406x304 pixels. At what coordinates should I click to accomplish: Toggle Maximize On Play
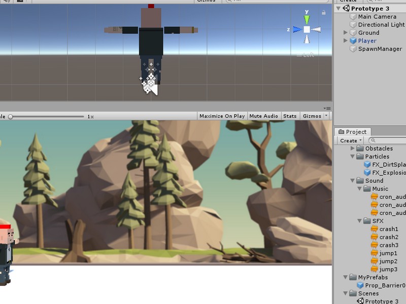222,116
